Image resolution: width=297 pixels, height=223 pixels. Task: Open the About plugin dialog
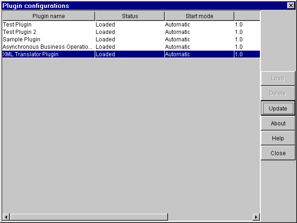pos(278,123)
